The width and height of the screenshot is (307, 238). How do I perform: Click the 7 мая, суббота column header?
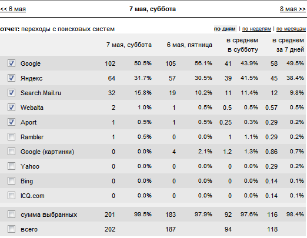(x=129, y=45)
